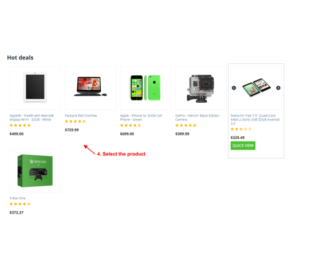This screenshot has height=257, width=315.
Task: Click the star rating under Apple iPad
Action: 20,126
